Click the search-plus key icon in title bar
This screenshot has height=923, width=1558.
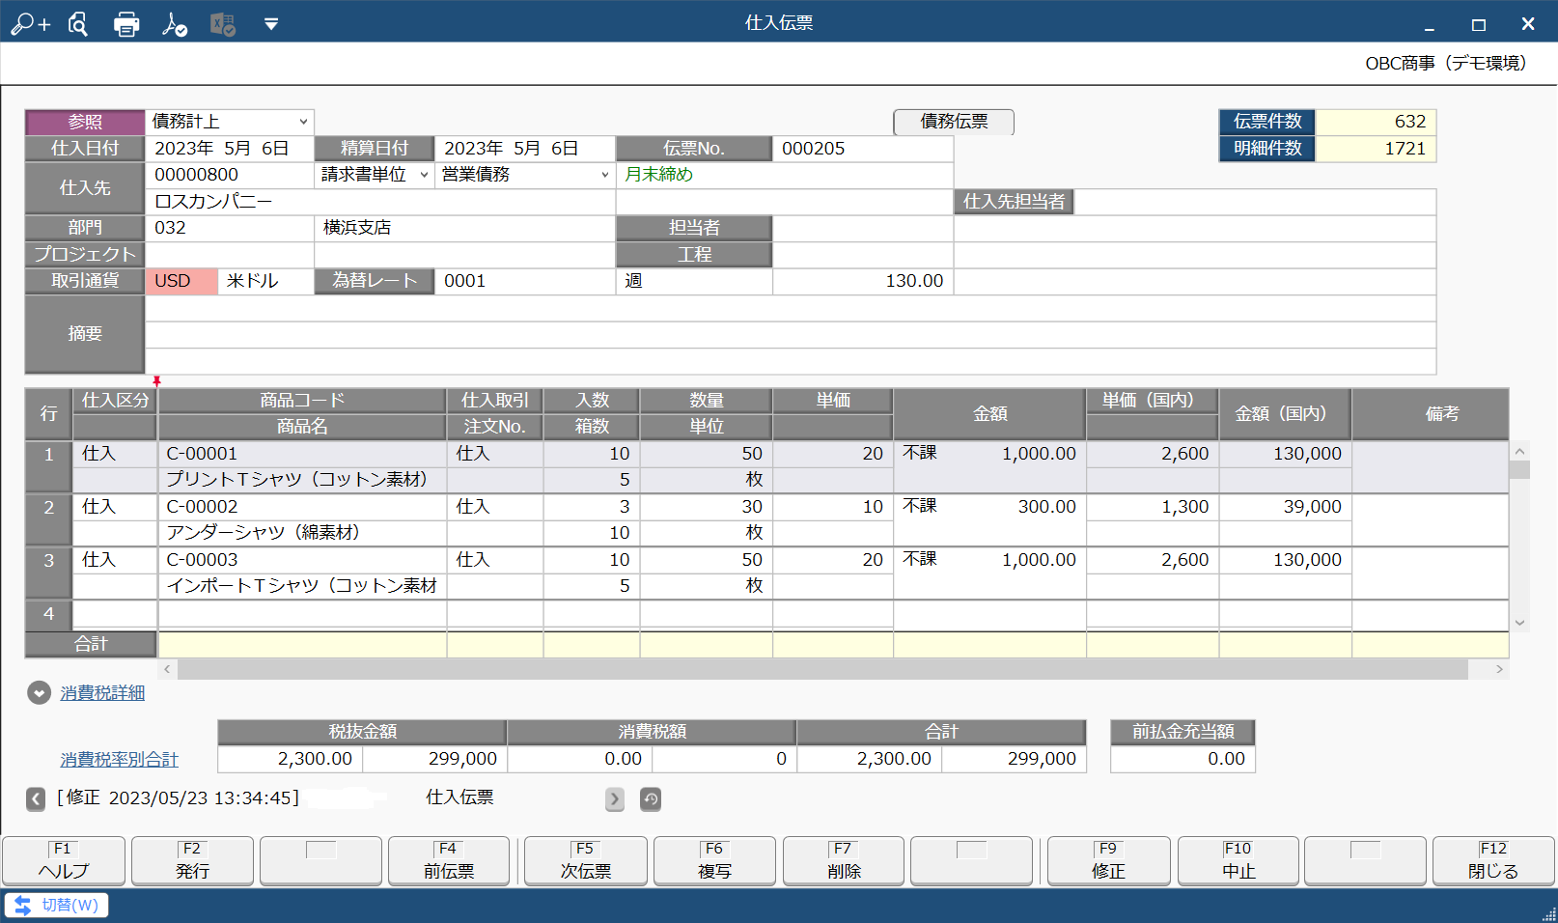pyautogui.click(x=30, y=24)
